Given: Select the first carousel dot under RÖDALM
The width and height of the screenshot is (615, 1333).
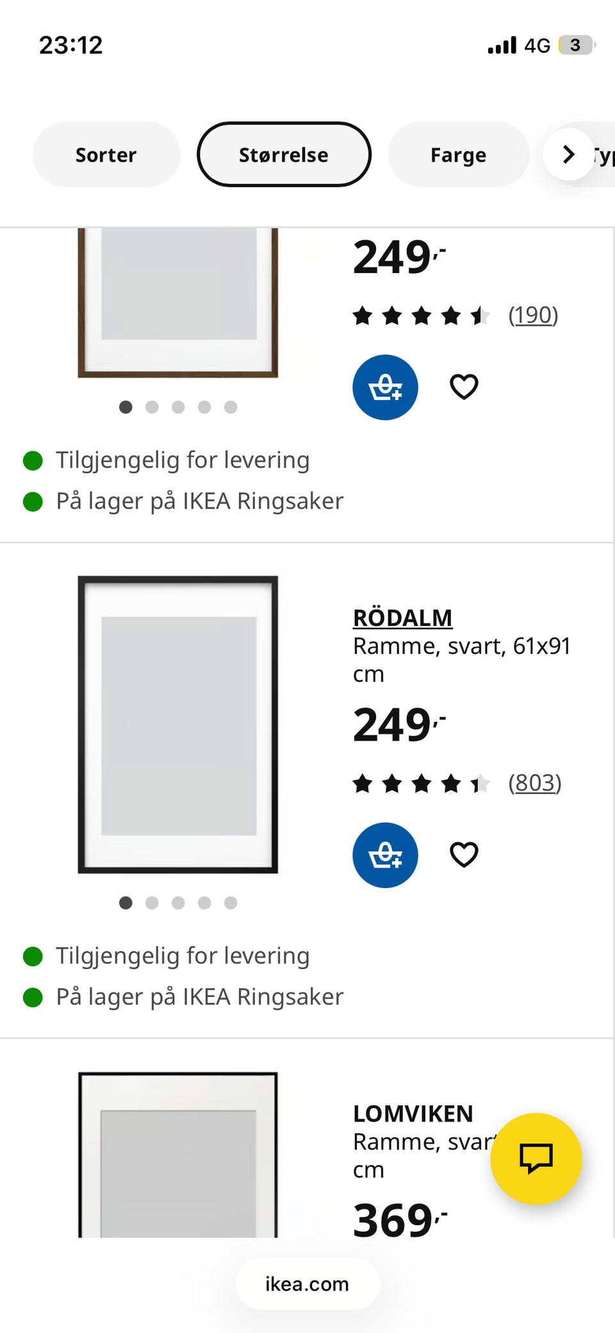Looking at the screenshot, I should pos(126,903).
